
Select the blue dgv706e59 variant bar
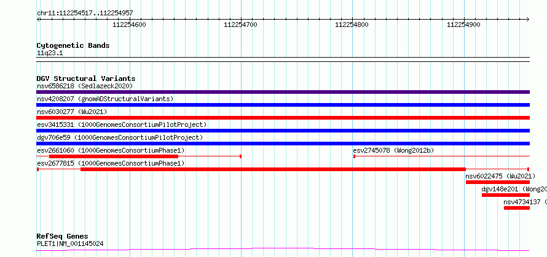tap(283, 144)
